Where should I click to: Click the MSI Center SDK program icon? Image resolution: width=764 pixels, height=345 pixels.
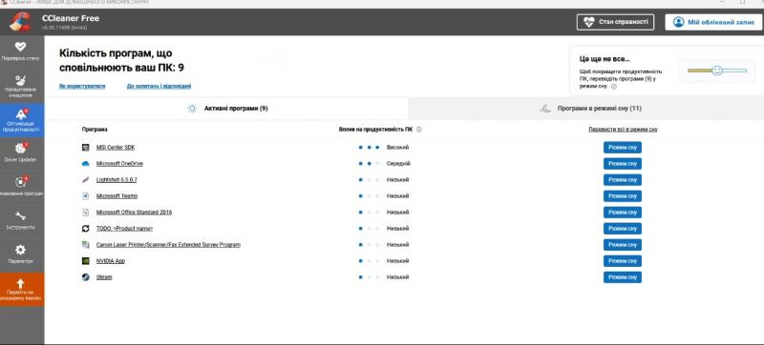[86, 147]
